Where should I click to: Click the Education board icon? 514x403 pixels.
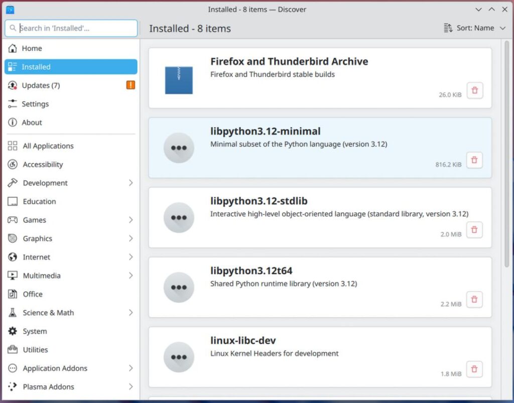coord(13,202)
